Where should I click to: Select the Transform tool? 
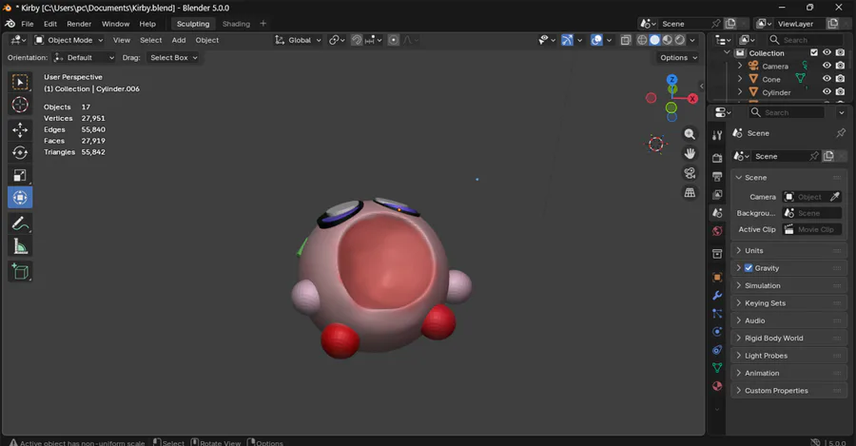click(20, 198)
